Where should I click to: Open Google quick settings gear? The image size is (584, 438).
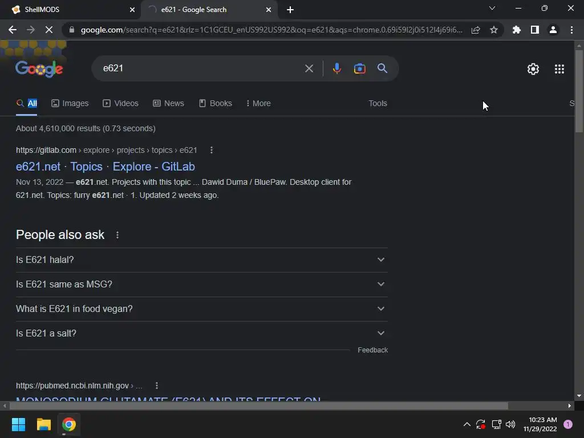(533, 69)
